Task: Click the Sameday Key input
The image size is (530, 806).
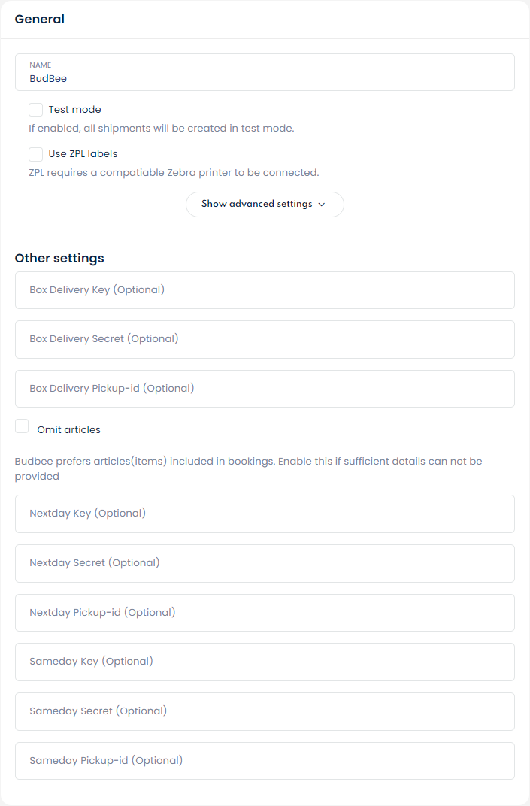Action: (265, 662)
